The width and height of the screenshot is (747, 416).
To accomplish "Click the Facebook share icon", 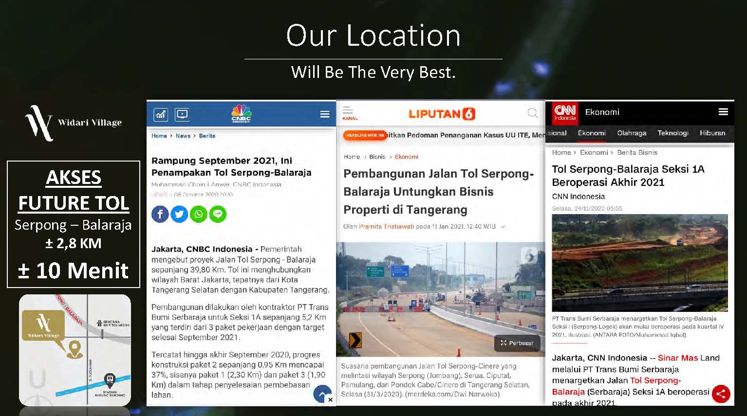I will tap(160, 214).
